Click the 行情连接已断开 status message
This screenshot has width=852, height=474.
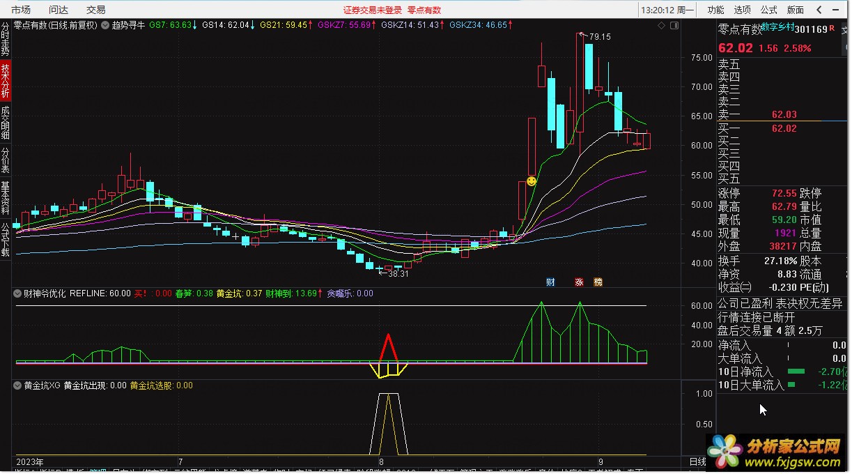coord(756,317)
